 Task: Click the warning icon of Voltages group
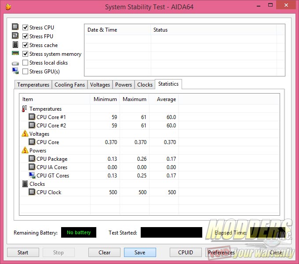pos(25,134)
